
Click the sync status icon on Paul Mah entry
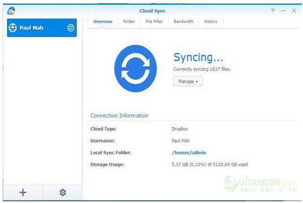pyautogui.click(x=70, y=28)
